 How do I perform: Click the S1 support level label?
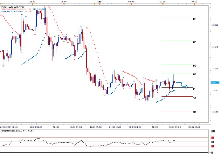click(x=194, y=98)
